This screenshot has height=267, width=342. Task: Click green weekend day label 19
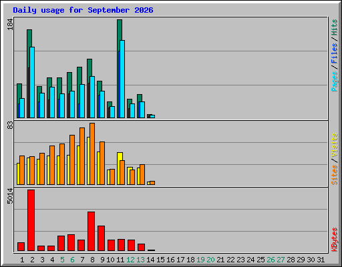(x=200, y=260)
